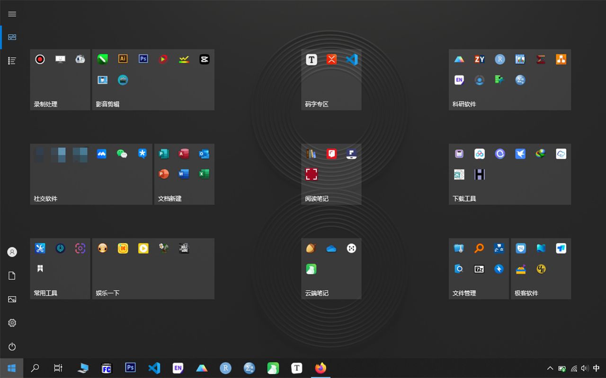
Task: Open Typora from the taskbar
Action: (x=297, y=368)
